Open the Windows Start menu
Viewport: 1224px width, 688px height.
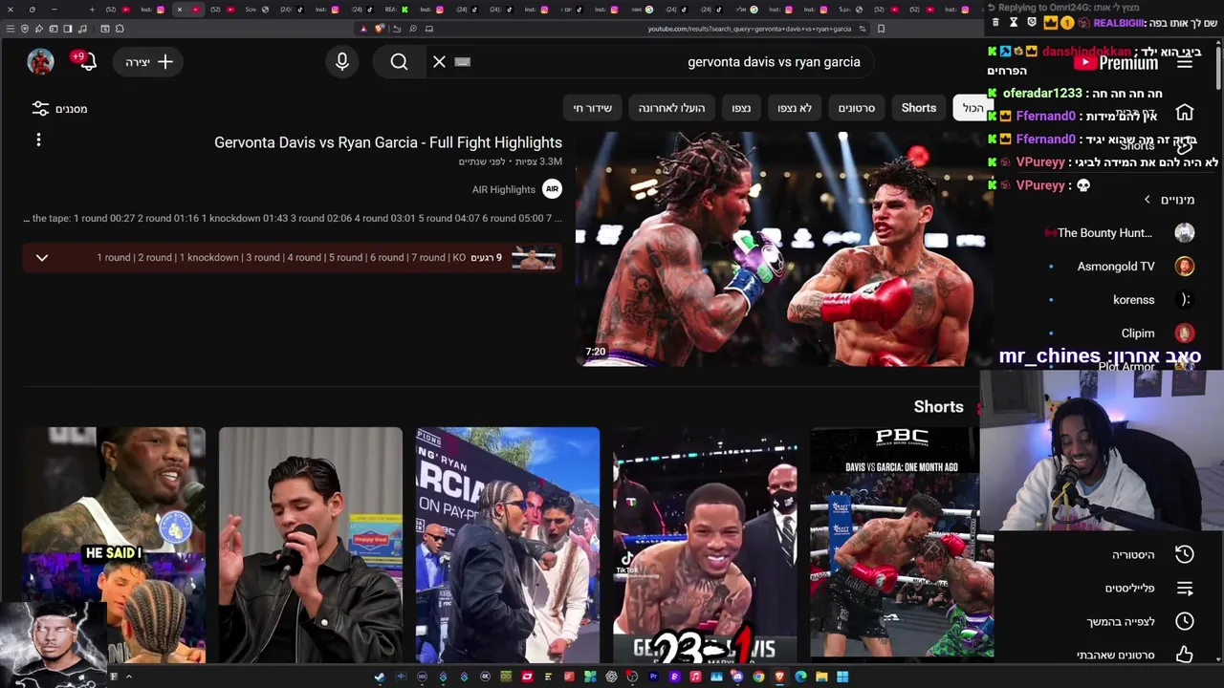[842, 677]
